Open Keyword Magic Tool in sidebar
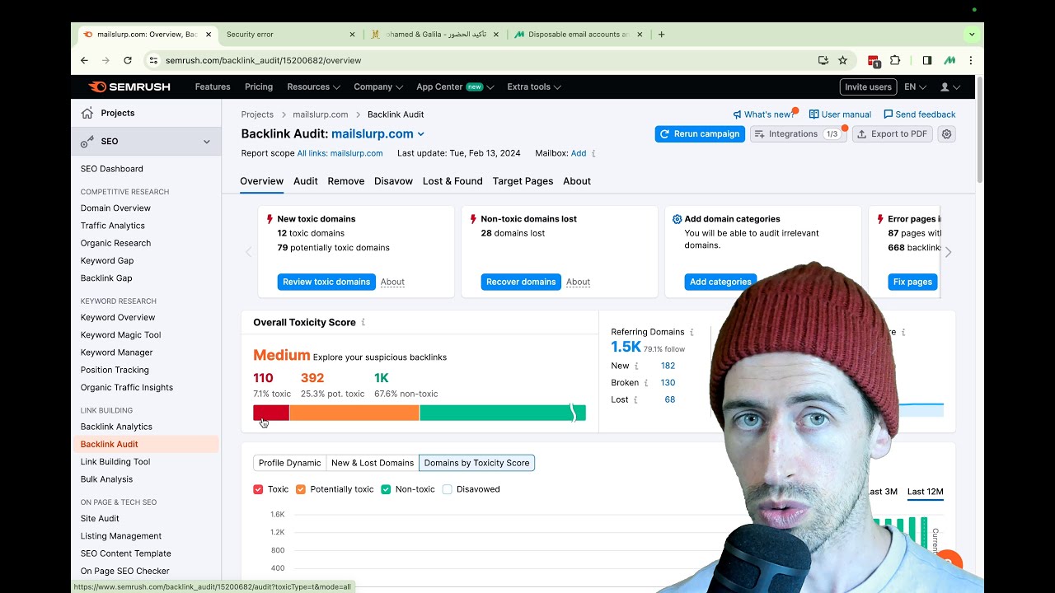 pos(120,335)
